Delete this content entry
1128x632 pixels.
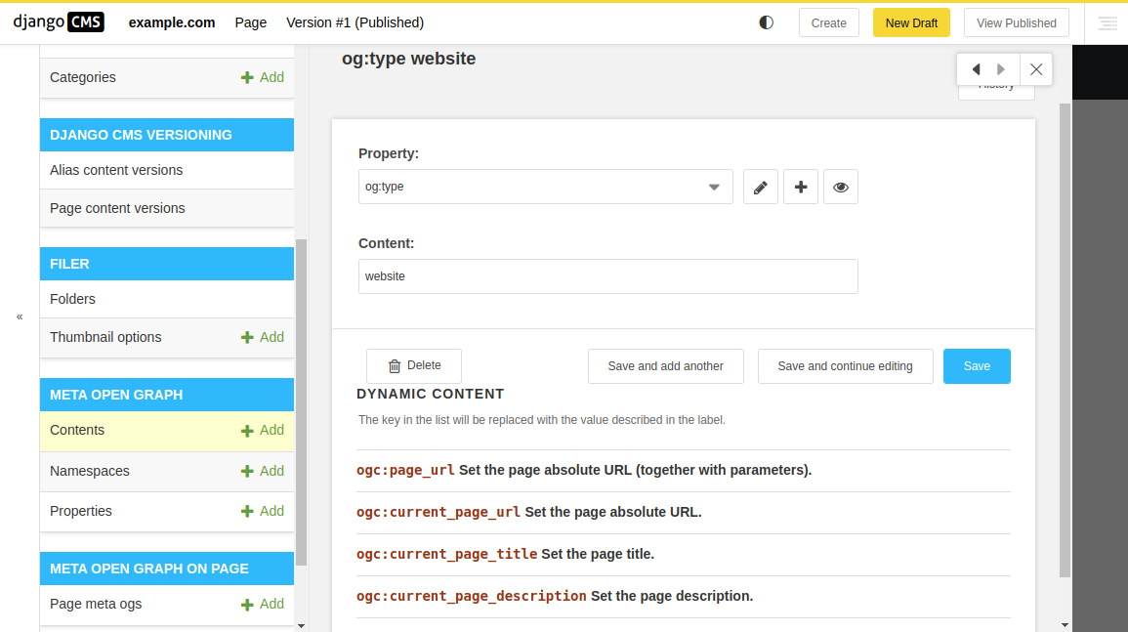coord(414,365)
